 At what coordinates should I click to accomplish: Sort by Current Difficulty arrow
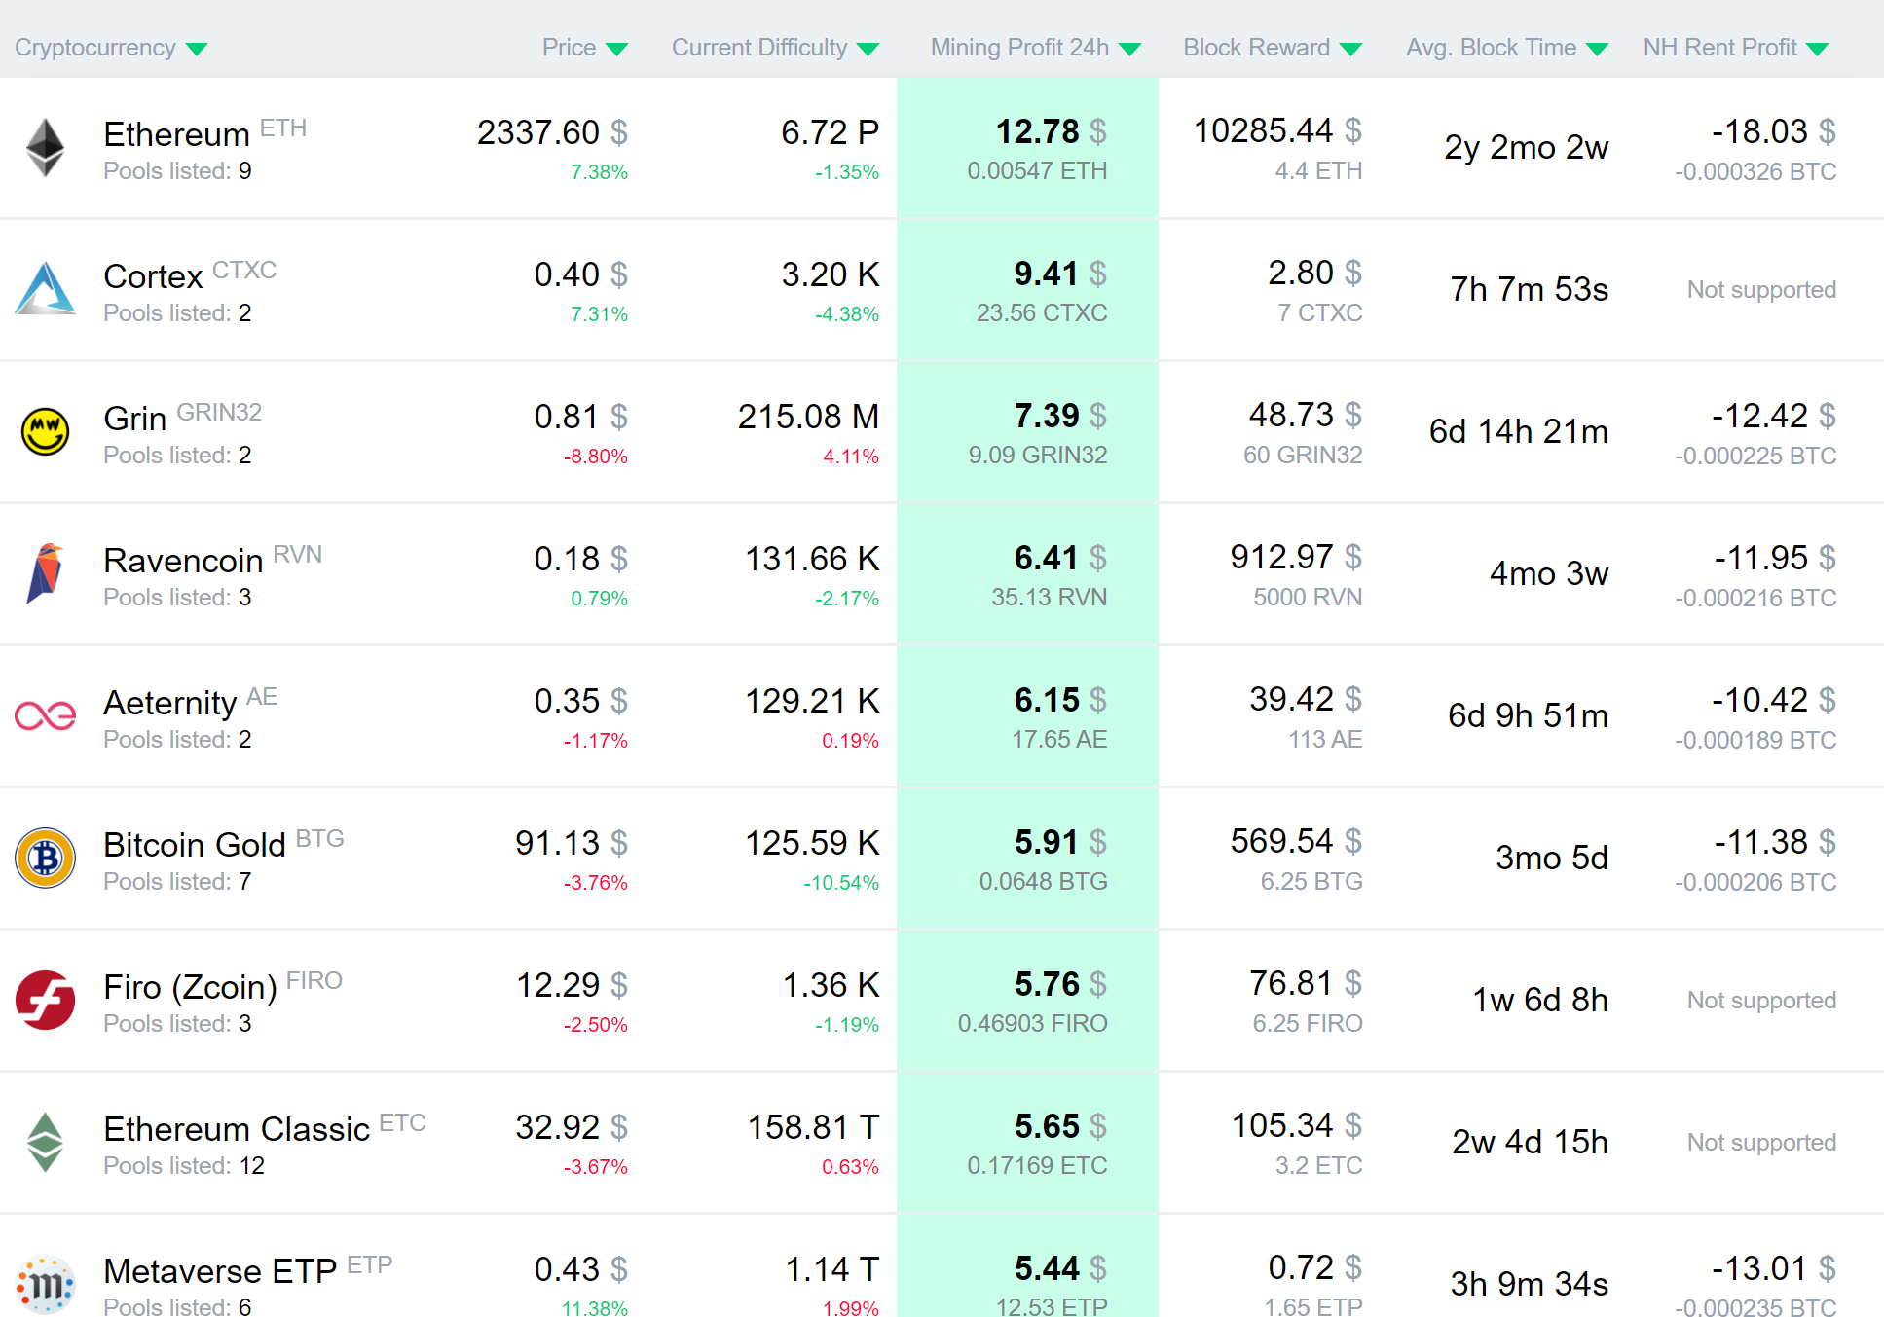click(868, 49)
